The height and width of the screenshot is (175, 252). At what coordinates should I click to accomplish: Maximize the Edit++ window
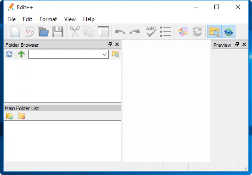tap(217, 7)
